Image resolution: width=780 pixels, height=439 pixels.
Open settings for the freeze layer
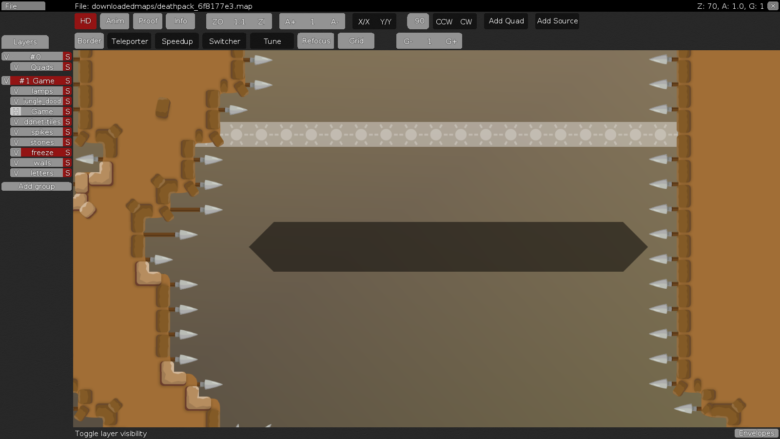point(68,152)
